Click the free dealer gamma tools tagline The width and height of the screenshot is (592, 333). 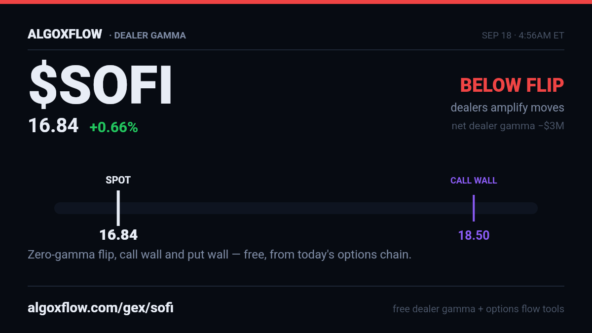(x=479, y=309)
